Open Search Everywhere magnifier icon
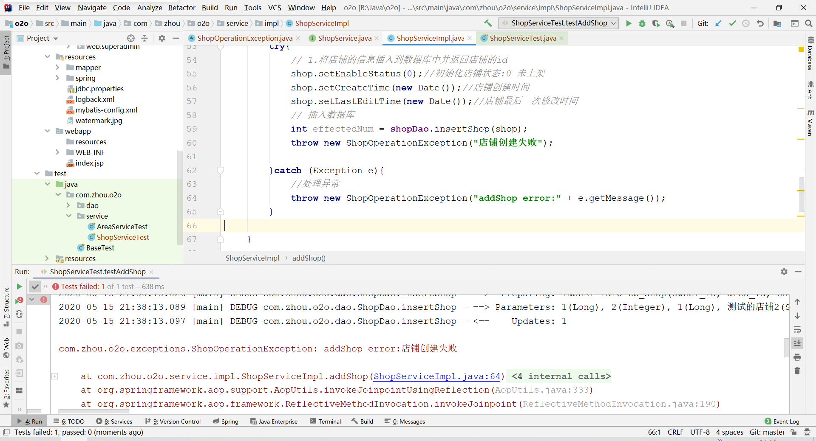The image size is (816, 441). pos(808,23)
